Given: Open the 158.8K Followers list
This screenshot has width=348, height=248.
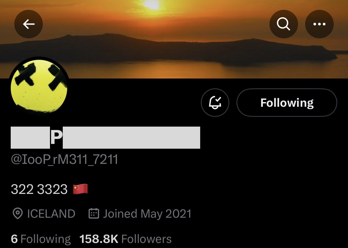Looking at the screenshot, I should 126,239.
